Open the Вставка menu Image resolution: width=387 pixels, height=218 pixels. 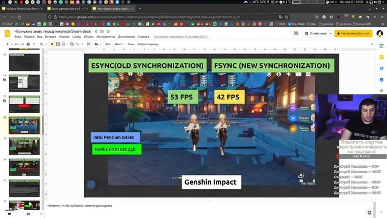coord(51,36)
